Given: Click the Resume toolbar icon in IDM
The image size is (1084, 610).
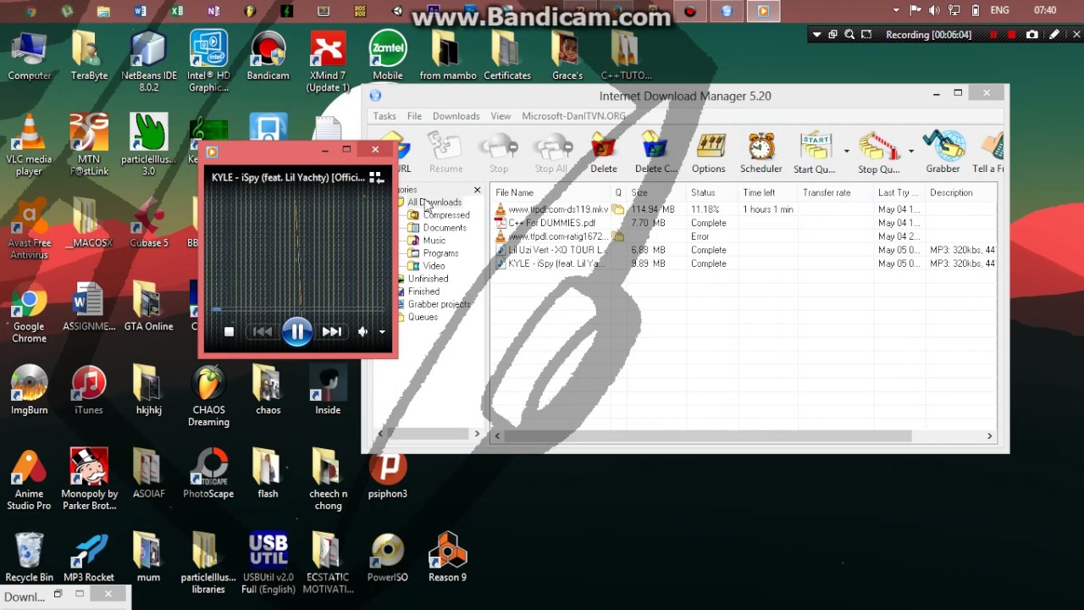Looking at the screenshot, I should tap(445, 152).
